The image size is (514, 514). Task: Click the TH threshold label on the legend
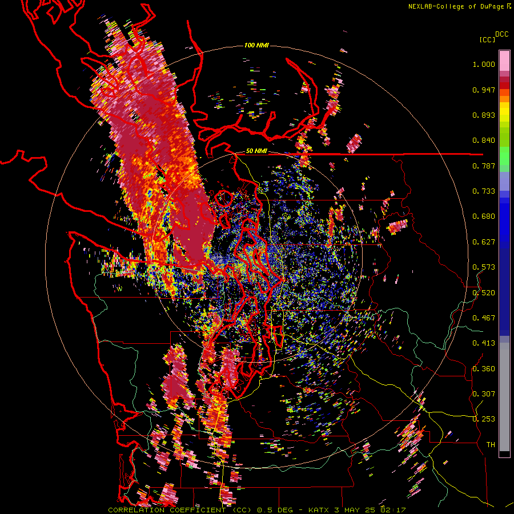point(491,445)
